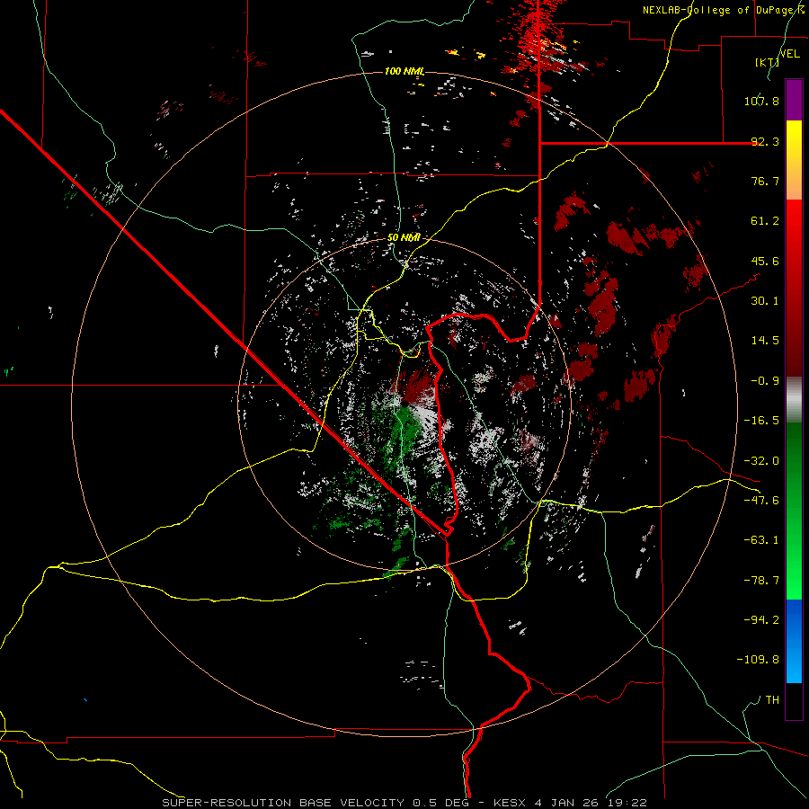
Task: Click the 76.7 scale value
Action: pos(765,181)
